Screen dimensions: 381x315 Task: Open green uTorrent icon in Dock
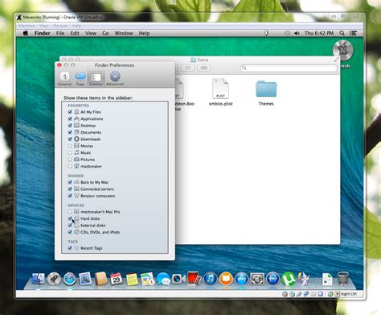pos(289,279)
